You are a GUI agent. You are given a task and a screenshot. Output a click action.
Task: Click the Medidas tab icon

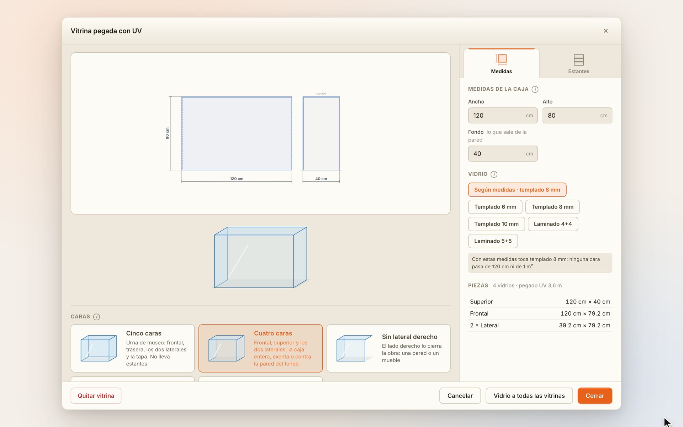(x=501, y=59)
